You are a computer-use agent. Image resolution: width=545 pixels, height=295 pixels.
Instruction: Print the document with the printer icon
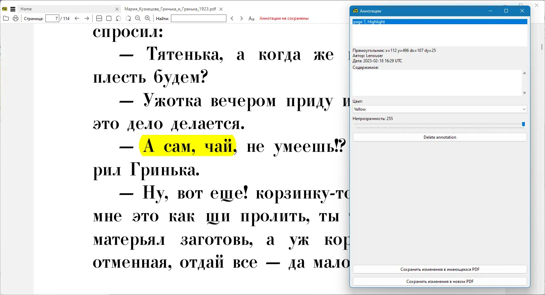click(16, 18)
